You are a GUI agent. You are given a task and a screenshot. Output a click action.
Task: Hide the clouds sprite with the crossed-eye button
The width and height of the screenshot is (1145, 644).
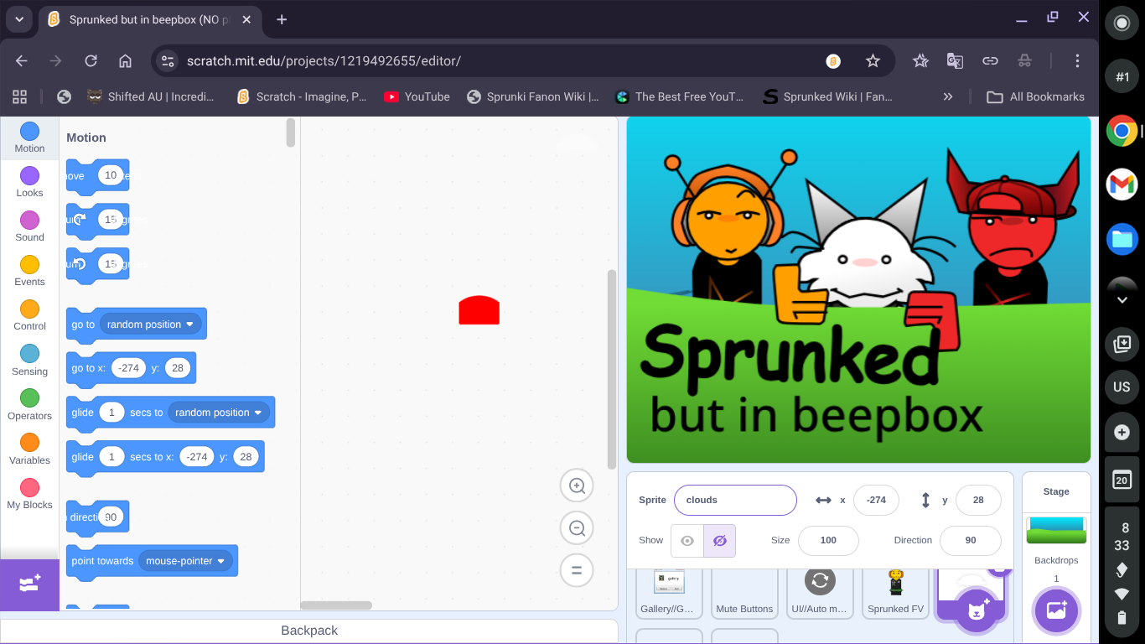coord(719,541)
